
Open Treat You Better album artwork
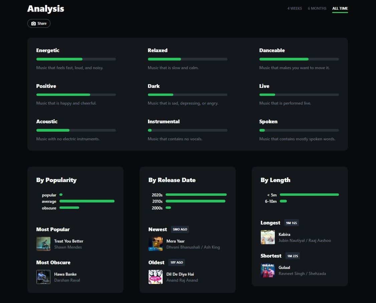coord(43,244)
